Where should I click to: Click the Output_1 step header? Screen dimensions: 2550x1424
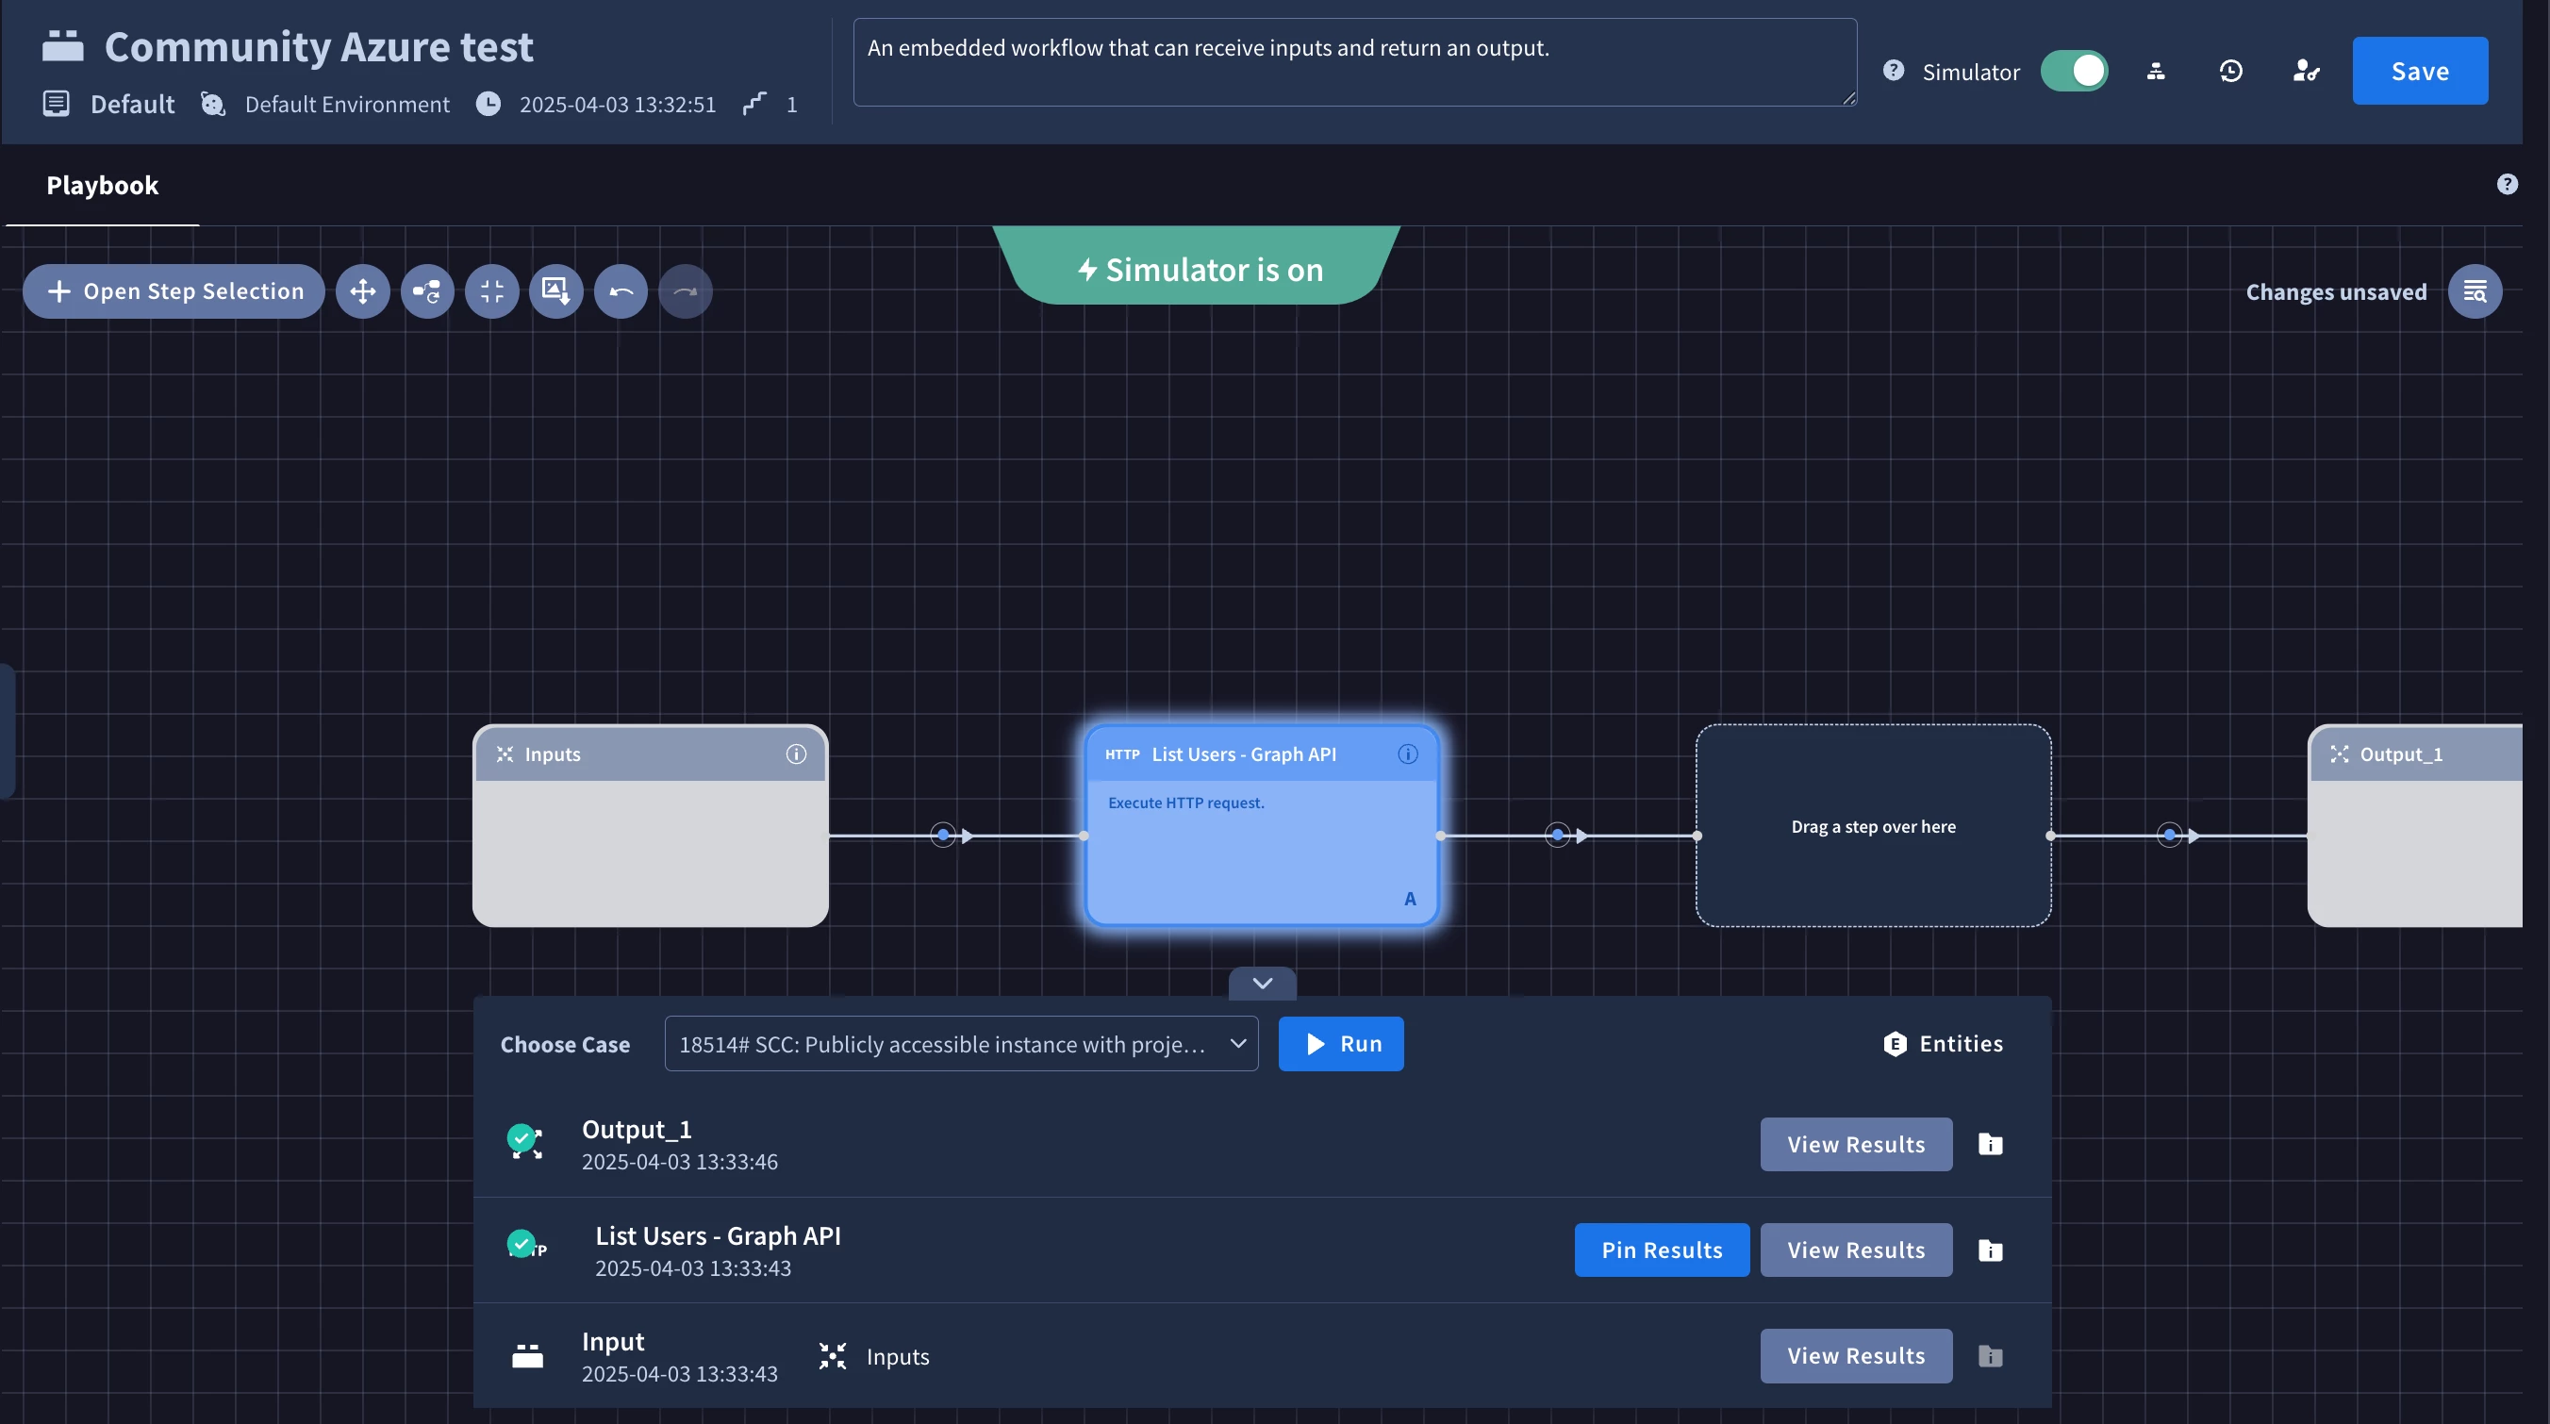click(x=2415, y=754)
